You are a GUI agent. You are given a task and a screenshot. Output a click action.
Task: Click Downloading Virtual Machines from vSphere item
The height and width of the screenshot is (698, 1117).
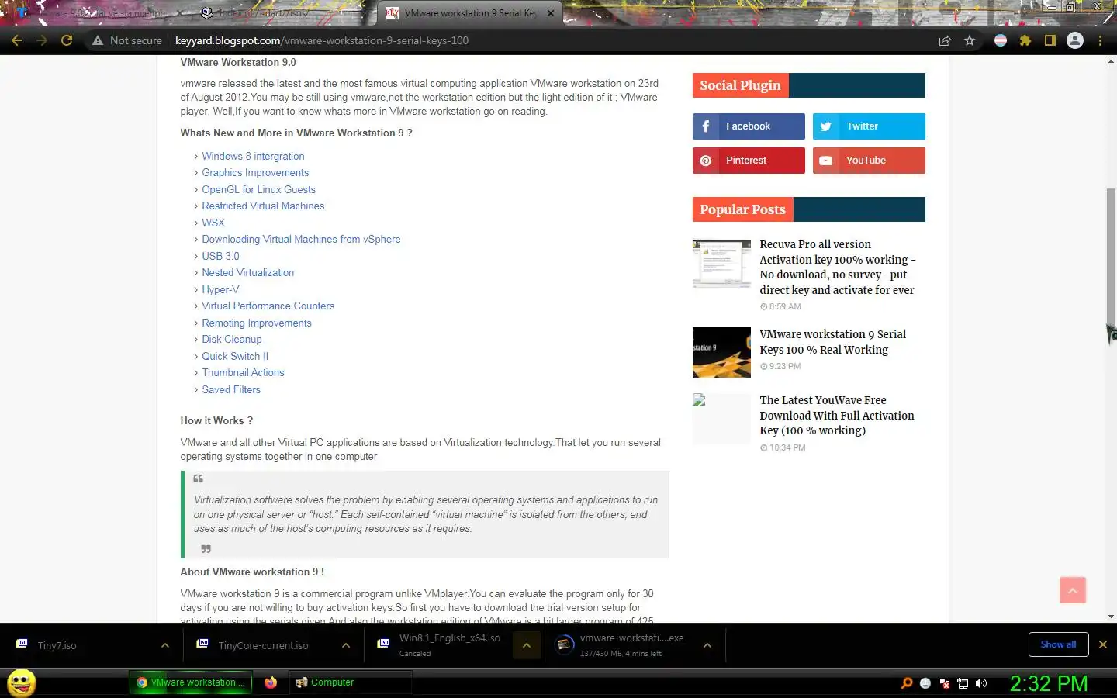point(301,240)
